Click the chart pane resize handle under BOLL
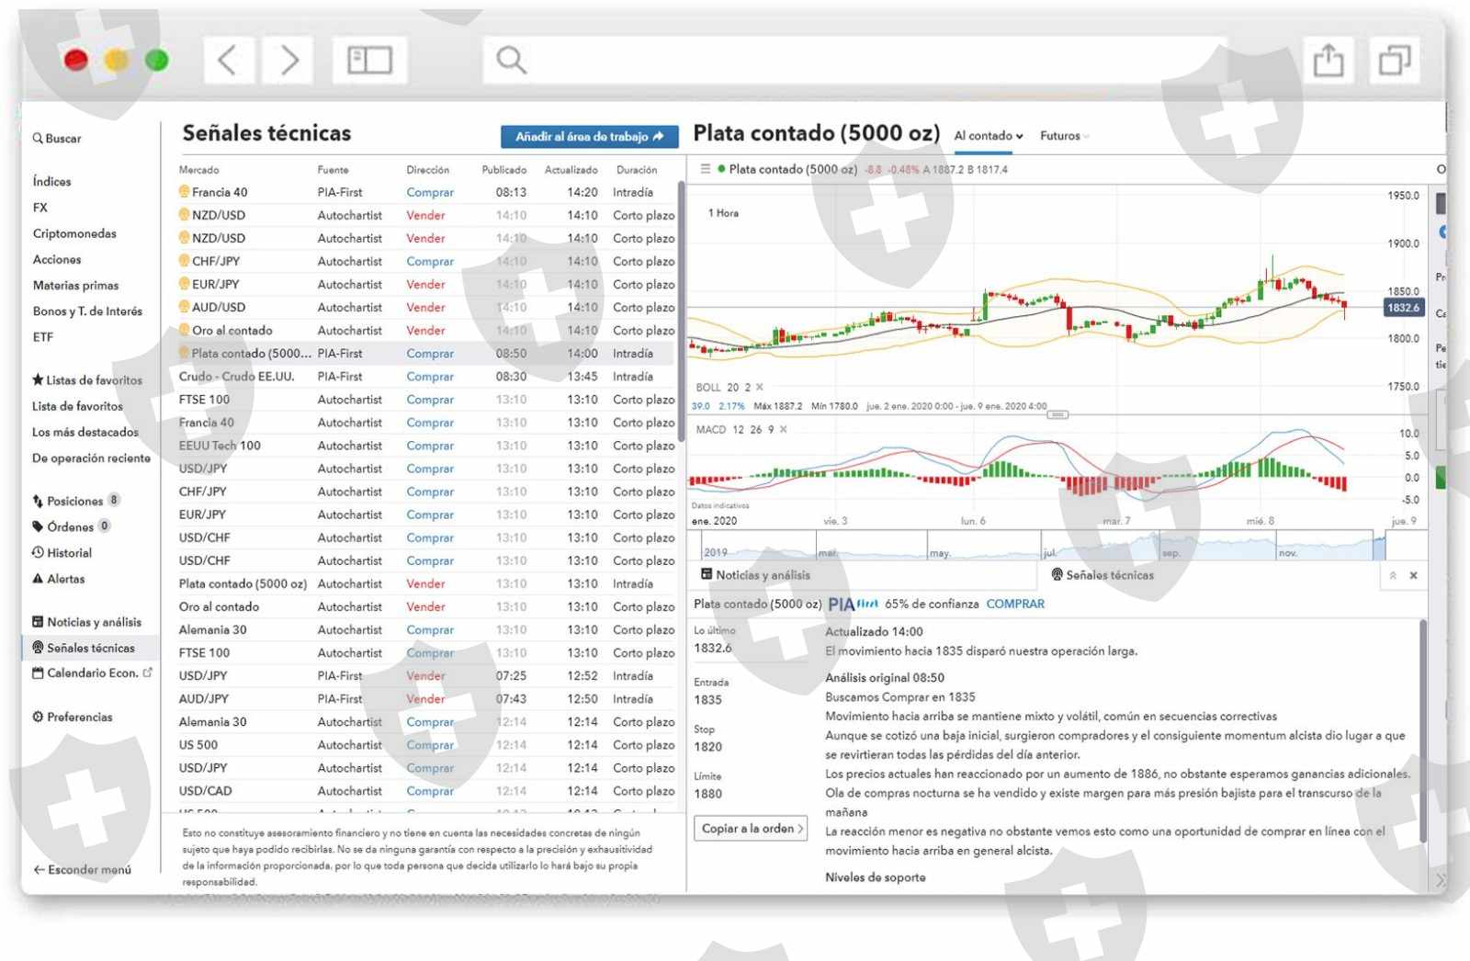Screen dimensions: 1470x961 pyautogui.click(x=1057, y=414)
